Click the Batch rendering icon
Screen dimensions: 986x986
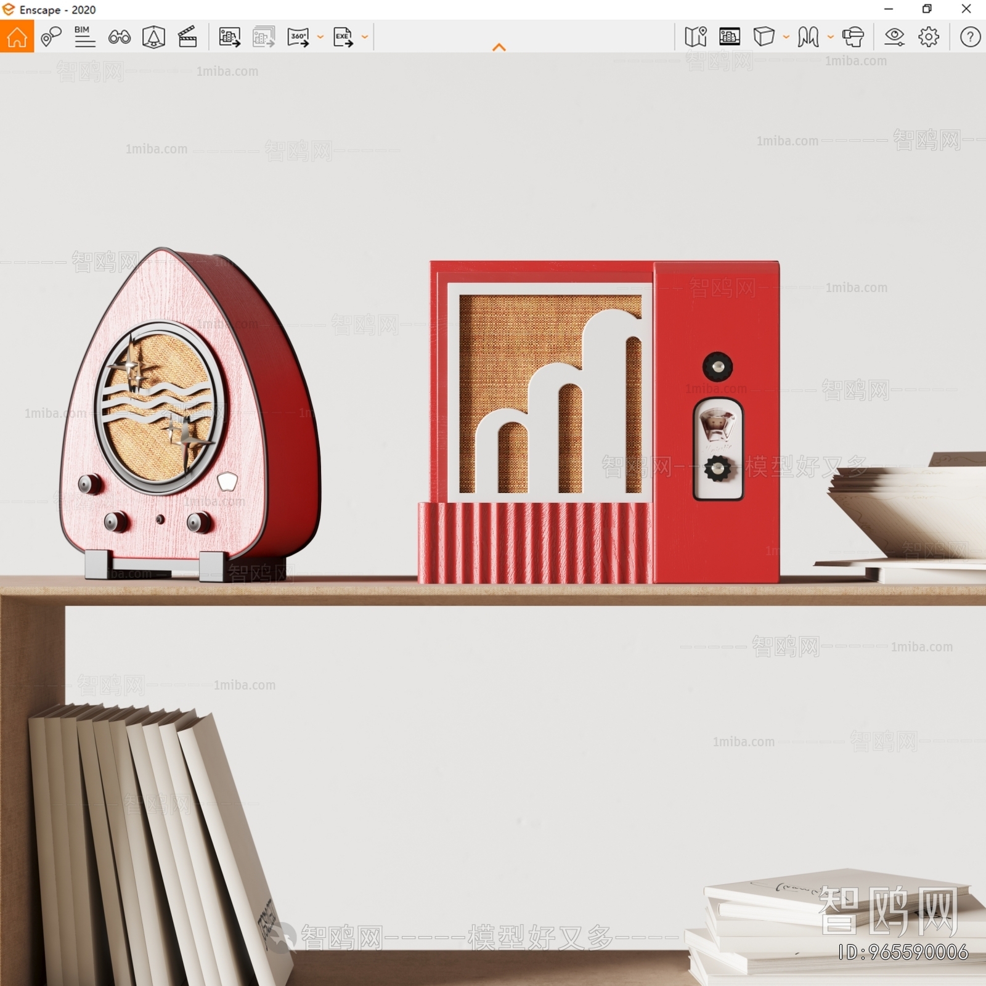click(x=264, y=37)
